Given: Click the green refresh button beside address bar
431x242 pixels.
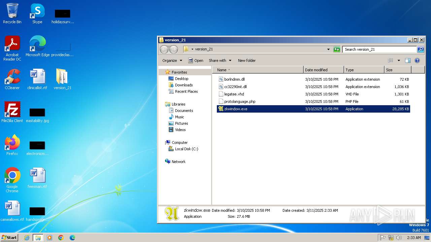Looking at the screenshot, I should pyautogui.click(x=337, y=49).
